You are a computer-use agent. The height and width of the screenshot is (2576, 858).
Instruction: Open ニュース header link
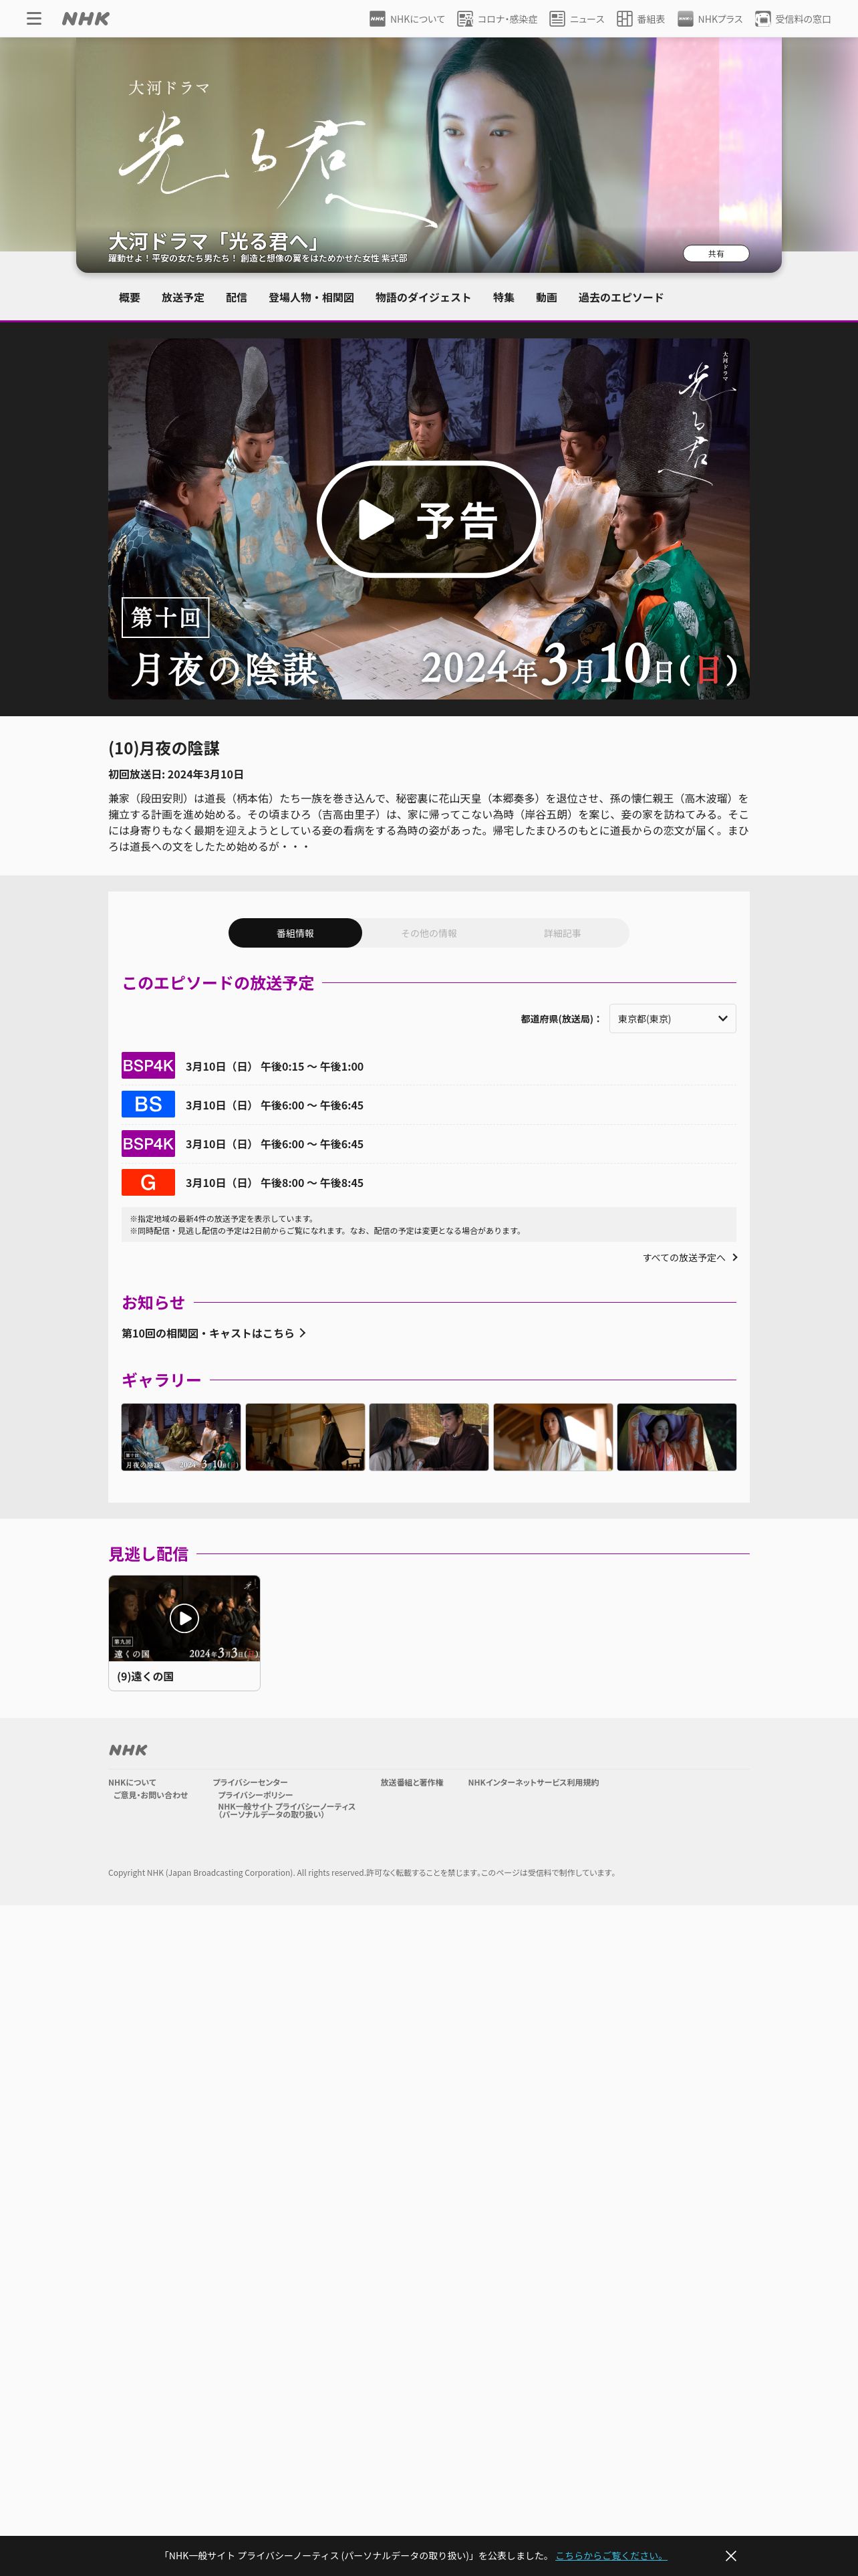(x=576, y=19)
